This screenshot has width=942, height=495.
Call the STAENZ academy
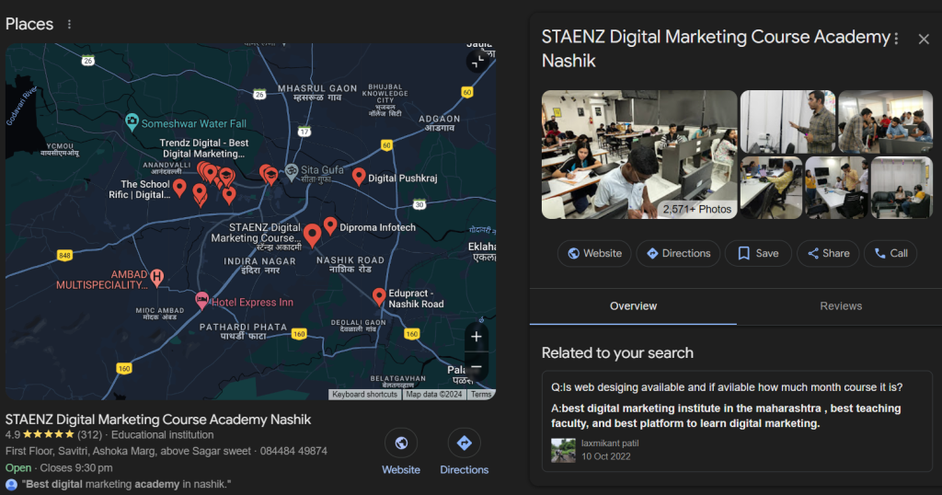[x=890, y=254]
